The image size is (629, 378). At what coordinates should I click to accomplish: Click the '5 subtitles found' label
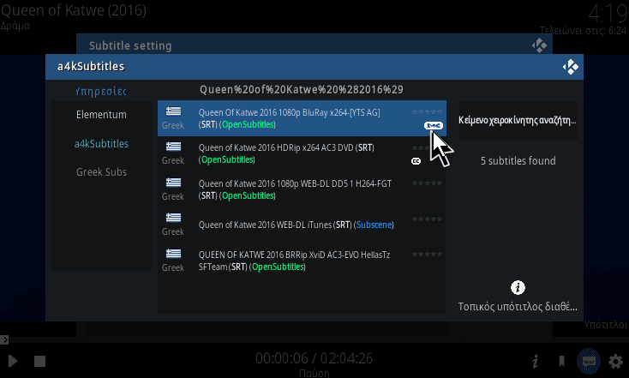[518, 161]
